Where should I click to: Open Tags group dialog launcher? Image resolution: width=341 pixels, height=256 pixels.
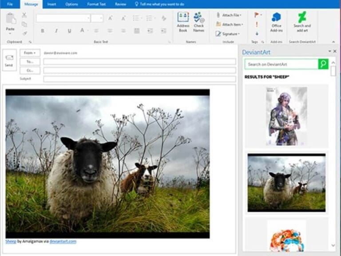click(x=263, y=42)
